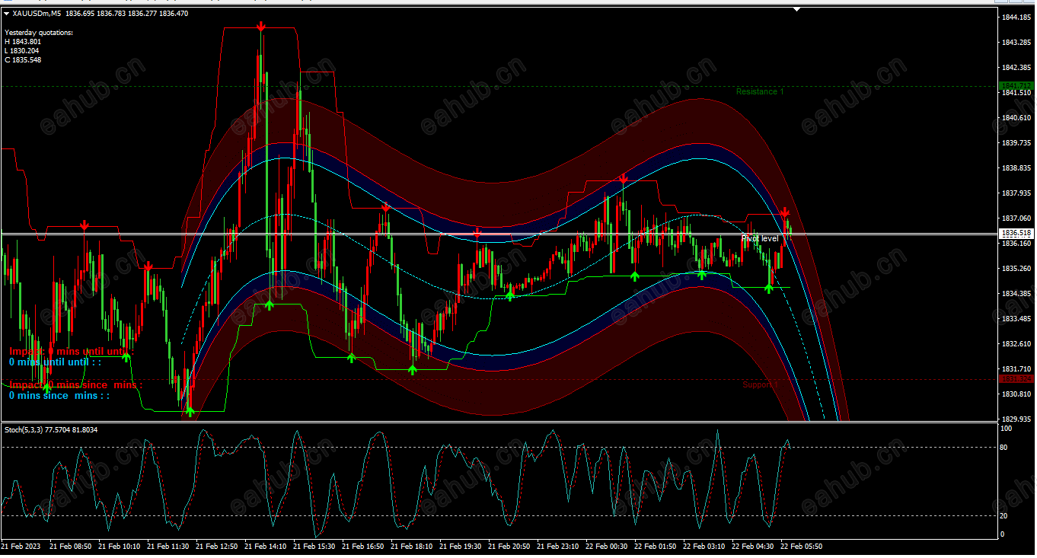Screen dimensions: 1037x558
Task: Click the 20 level on Stoch scale
Action: coord(1004,516)
